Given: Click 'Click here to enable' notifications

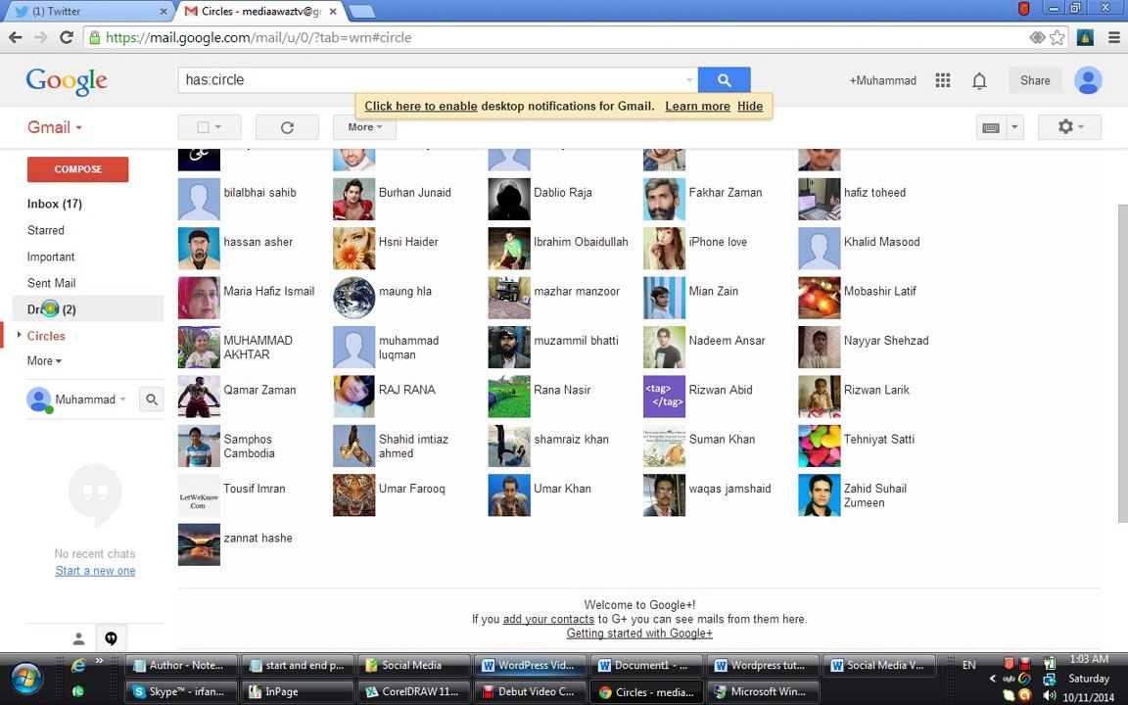Looking at the screenshot, I should 421,106.
